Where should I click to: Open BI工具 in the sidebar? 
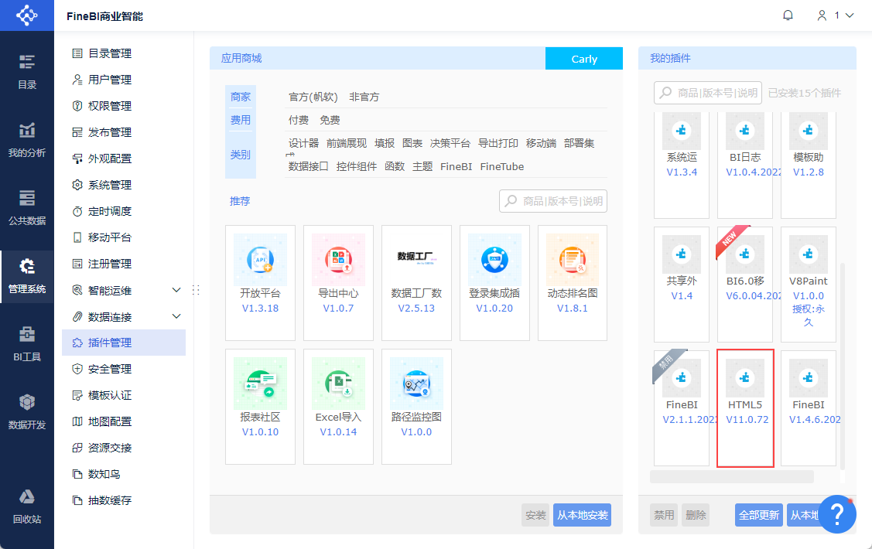(x=26, y=344)
